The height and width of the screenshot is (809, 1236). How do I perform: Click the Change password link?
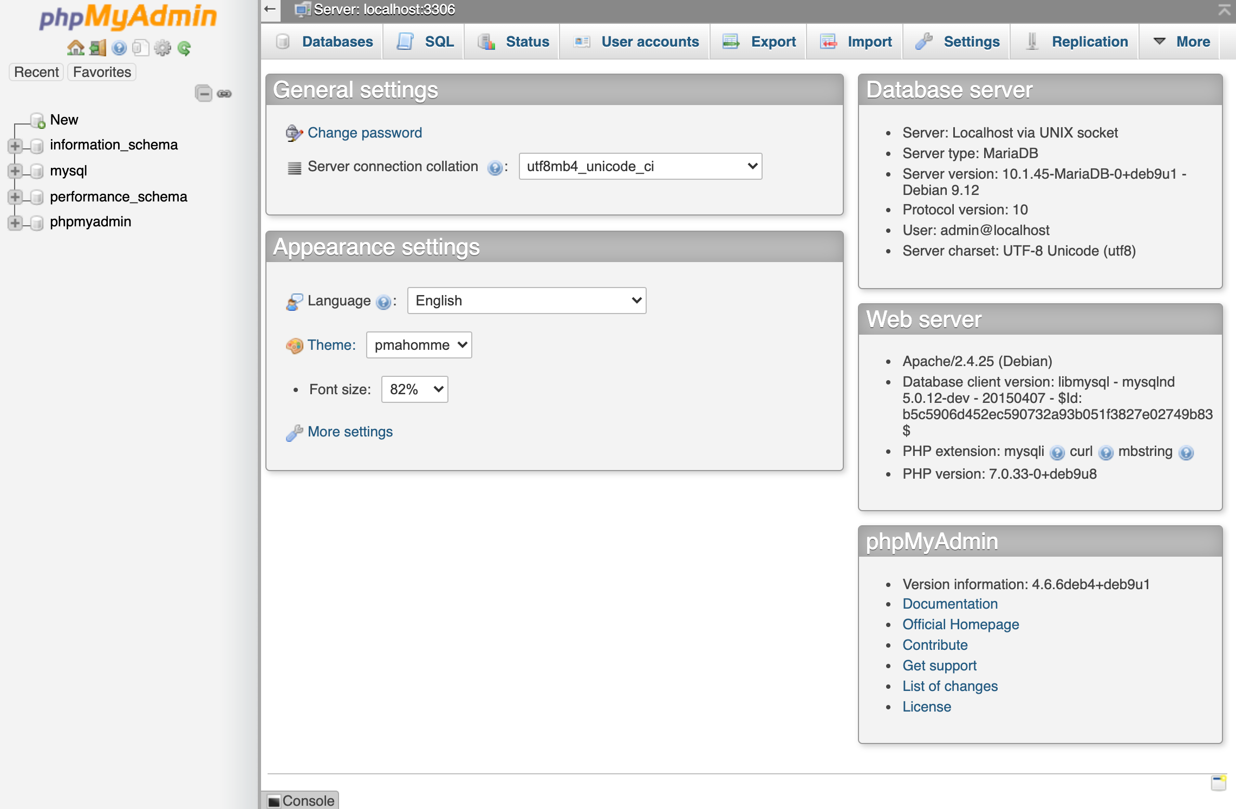click(x=365, y=132)
